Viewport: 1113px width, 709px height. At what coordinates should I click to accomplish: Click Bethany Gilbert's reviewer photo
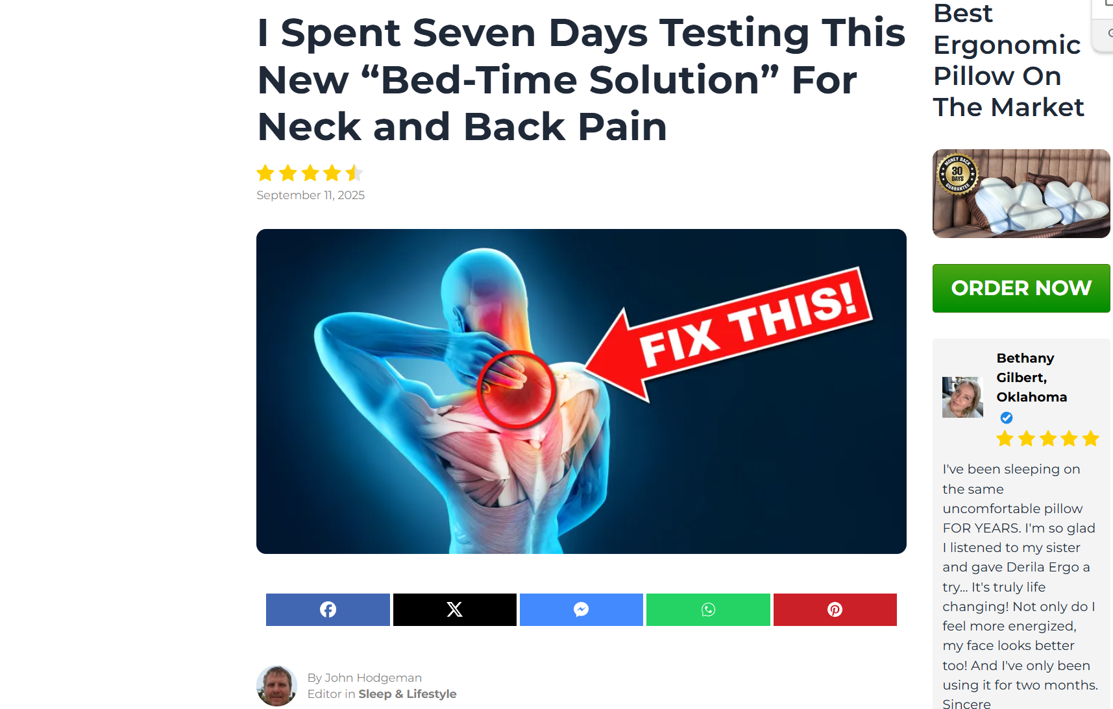962,397
